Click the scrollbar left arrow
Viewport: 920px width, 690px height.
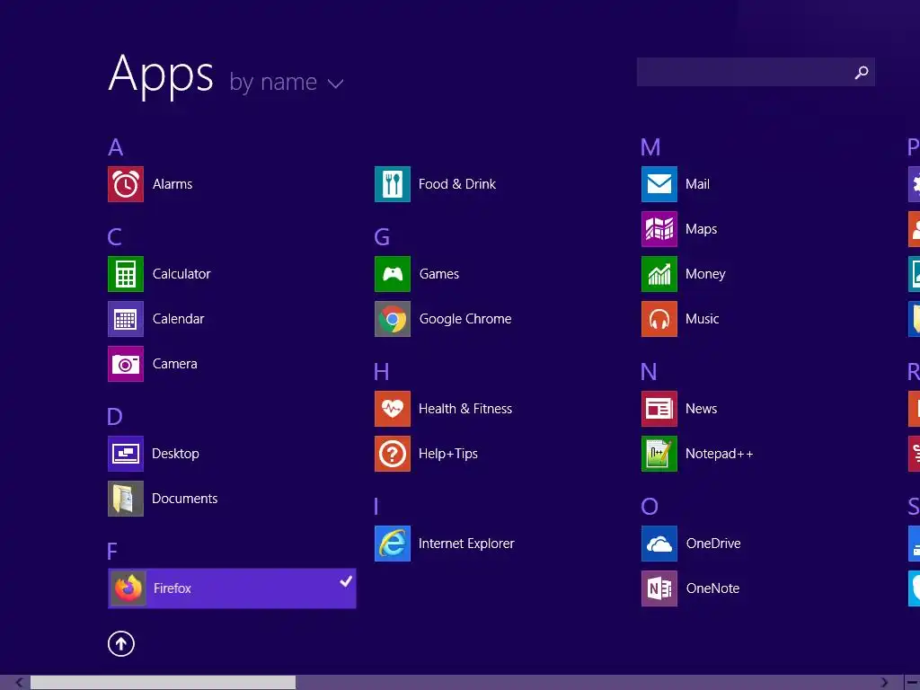[x=20, y=683]
